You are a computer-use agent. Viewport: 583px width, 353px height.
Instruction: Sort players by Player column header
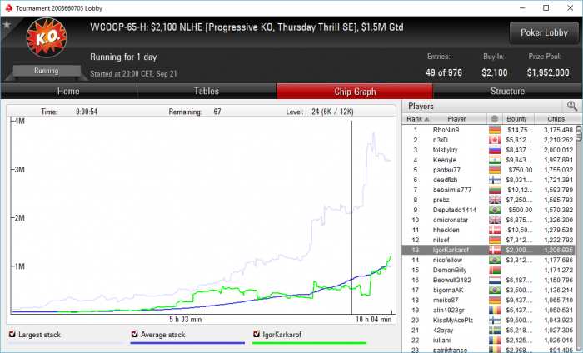click(460, 119)
